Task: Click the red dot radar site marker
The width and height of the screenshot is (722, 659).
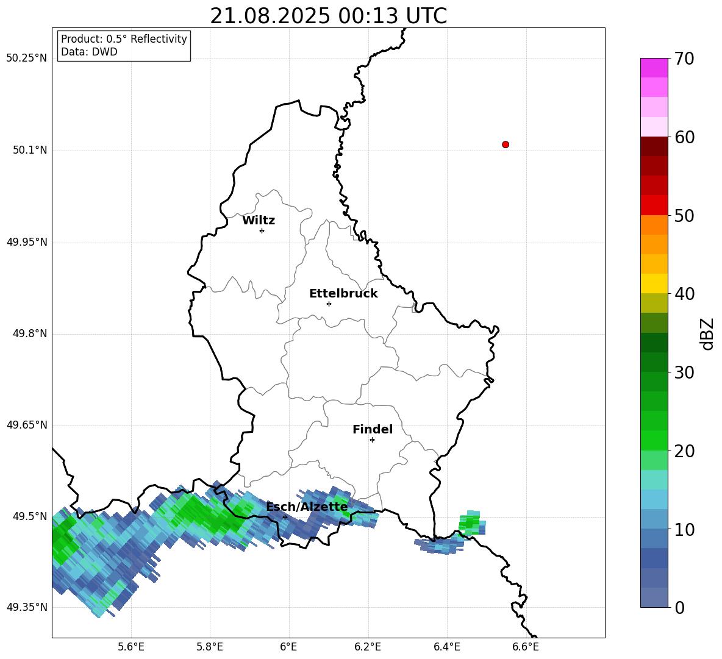Action: 506,144
